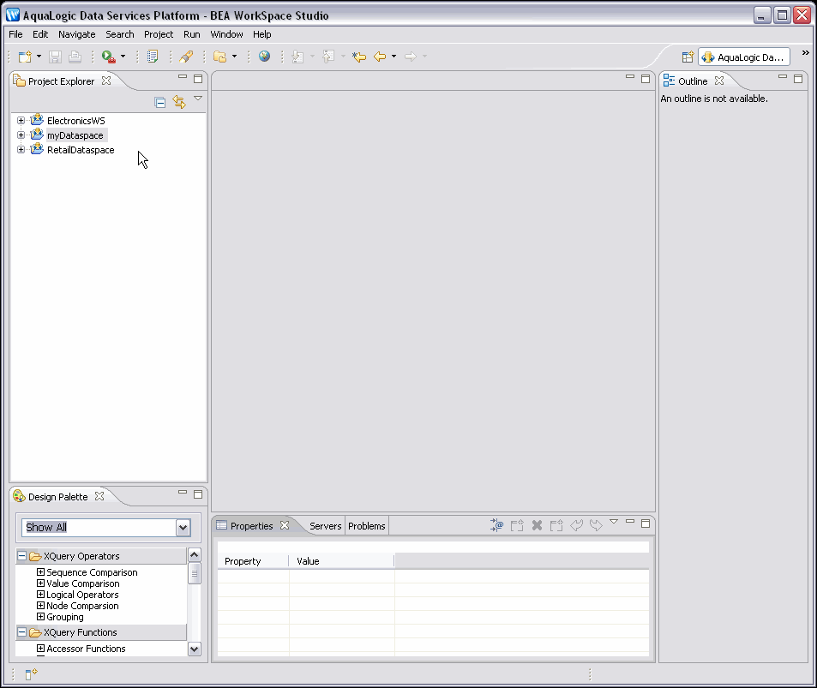This screenshot has height=688, width=817.
Task: Click the Back navigation arrow icon
Action: coord(380,57)
